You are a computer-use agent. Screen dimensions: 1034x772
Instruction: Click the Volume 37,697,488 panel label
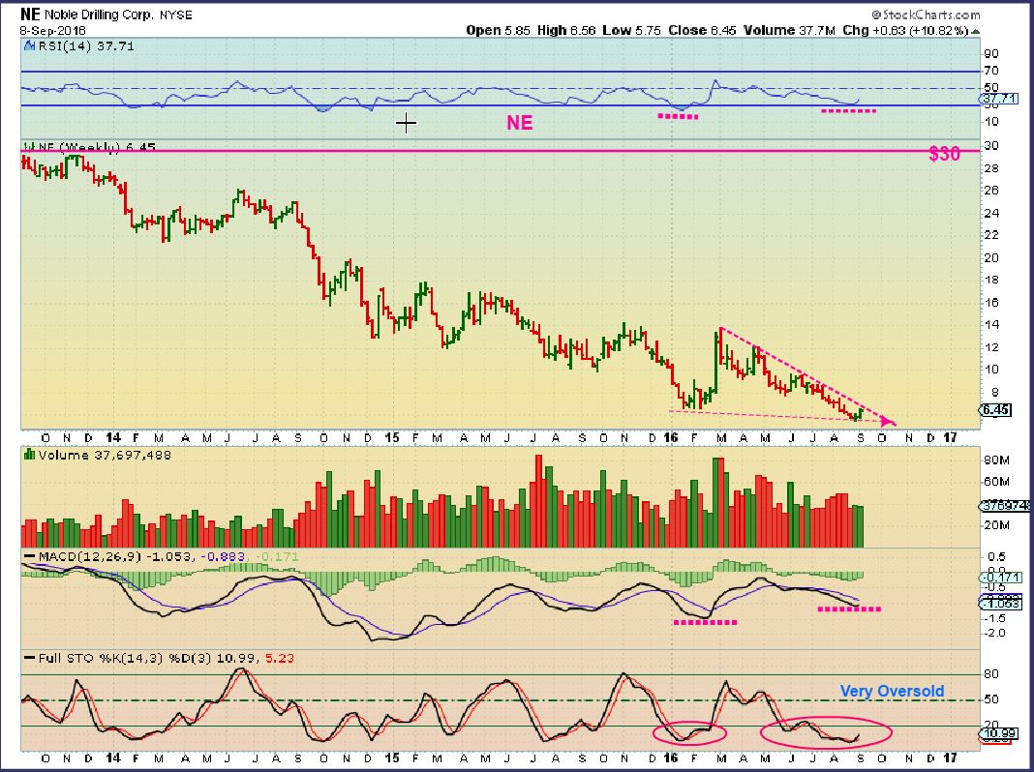pos(105,455)
